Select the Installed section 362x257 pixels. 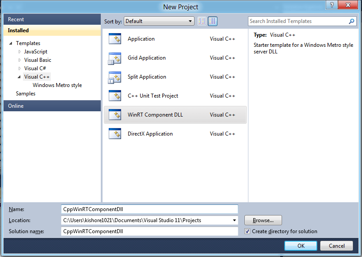(x=52, y=30)
